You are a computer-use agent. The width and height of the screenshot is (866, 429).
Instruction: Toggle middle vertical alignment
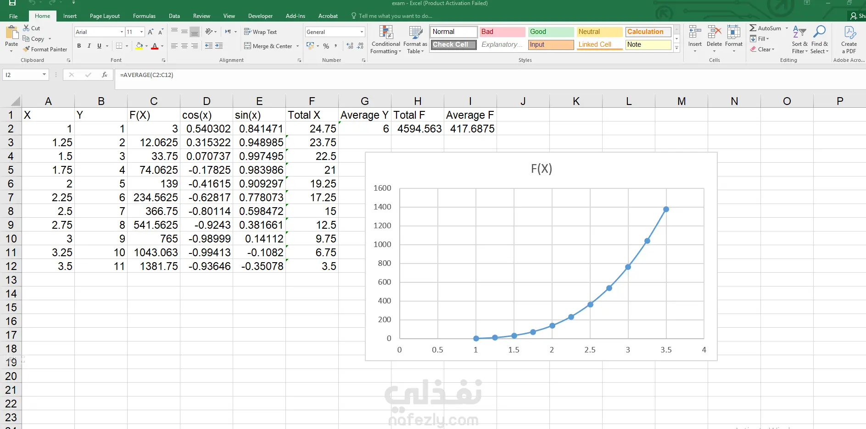click(184, 32)
